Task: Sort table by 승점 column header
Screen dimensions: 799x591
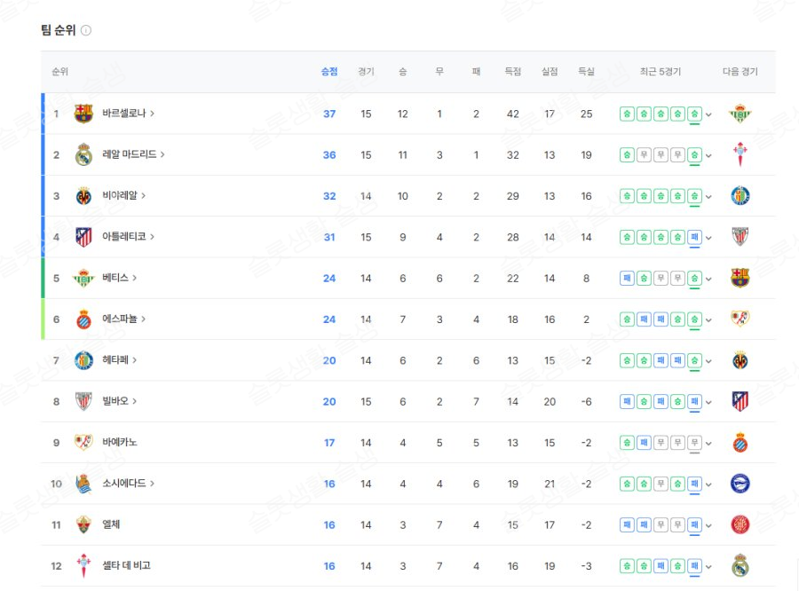Action: (x=329, y=72)
